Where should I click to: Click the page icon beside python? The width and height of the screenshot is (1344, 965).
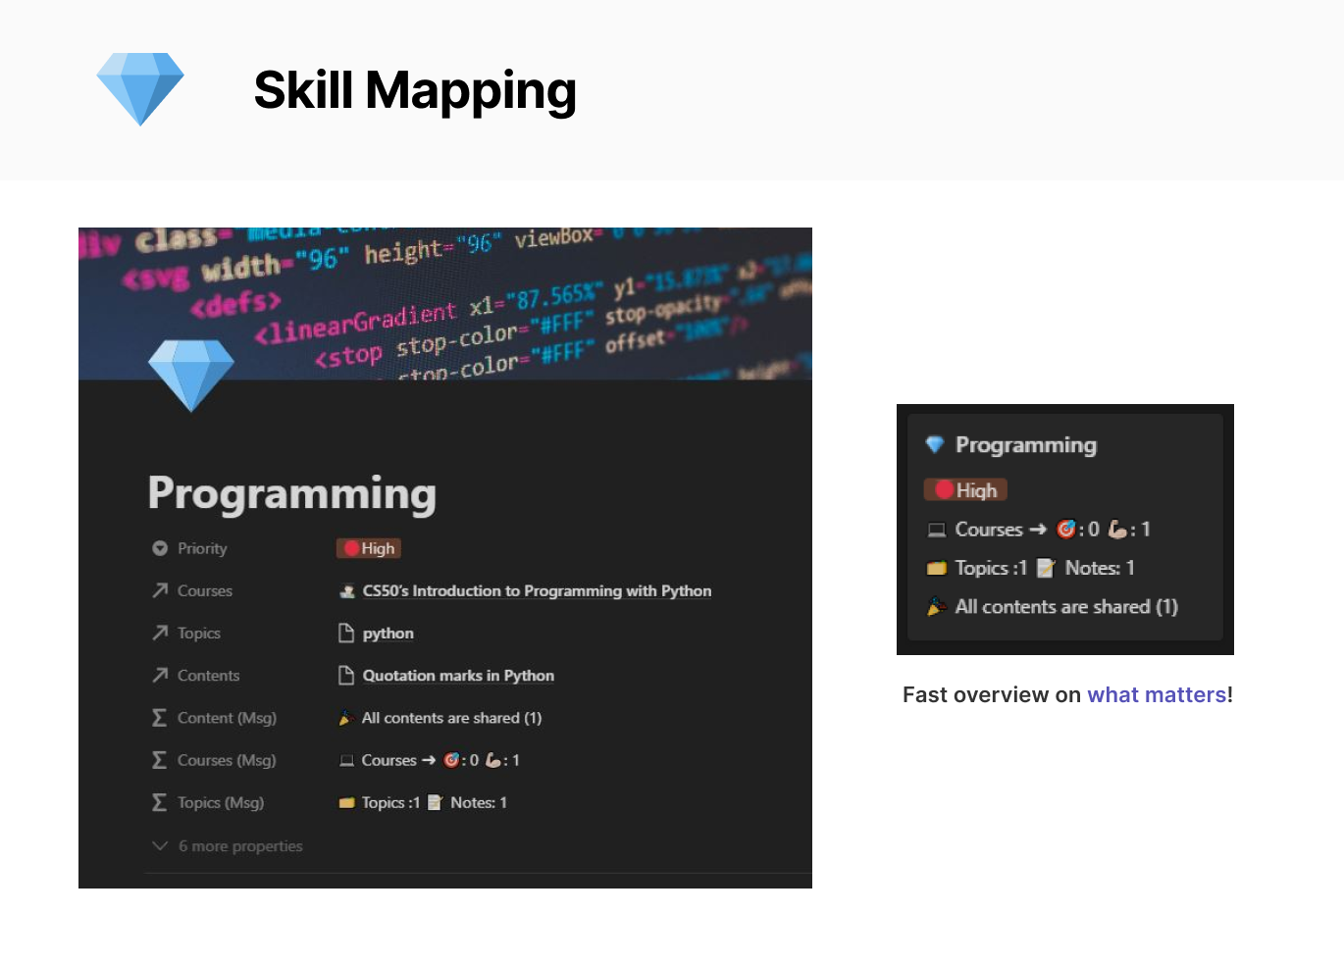coord(346,633)
